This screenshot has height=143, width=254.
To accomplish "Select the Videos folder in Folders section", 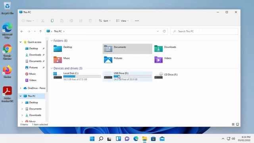I will coord(177,60).
